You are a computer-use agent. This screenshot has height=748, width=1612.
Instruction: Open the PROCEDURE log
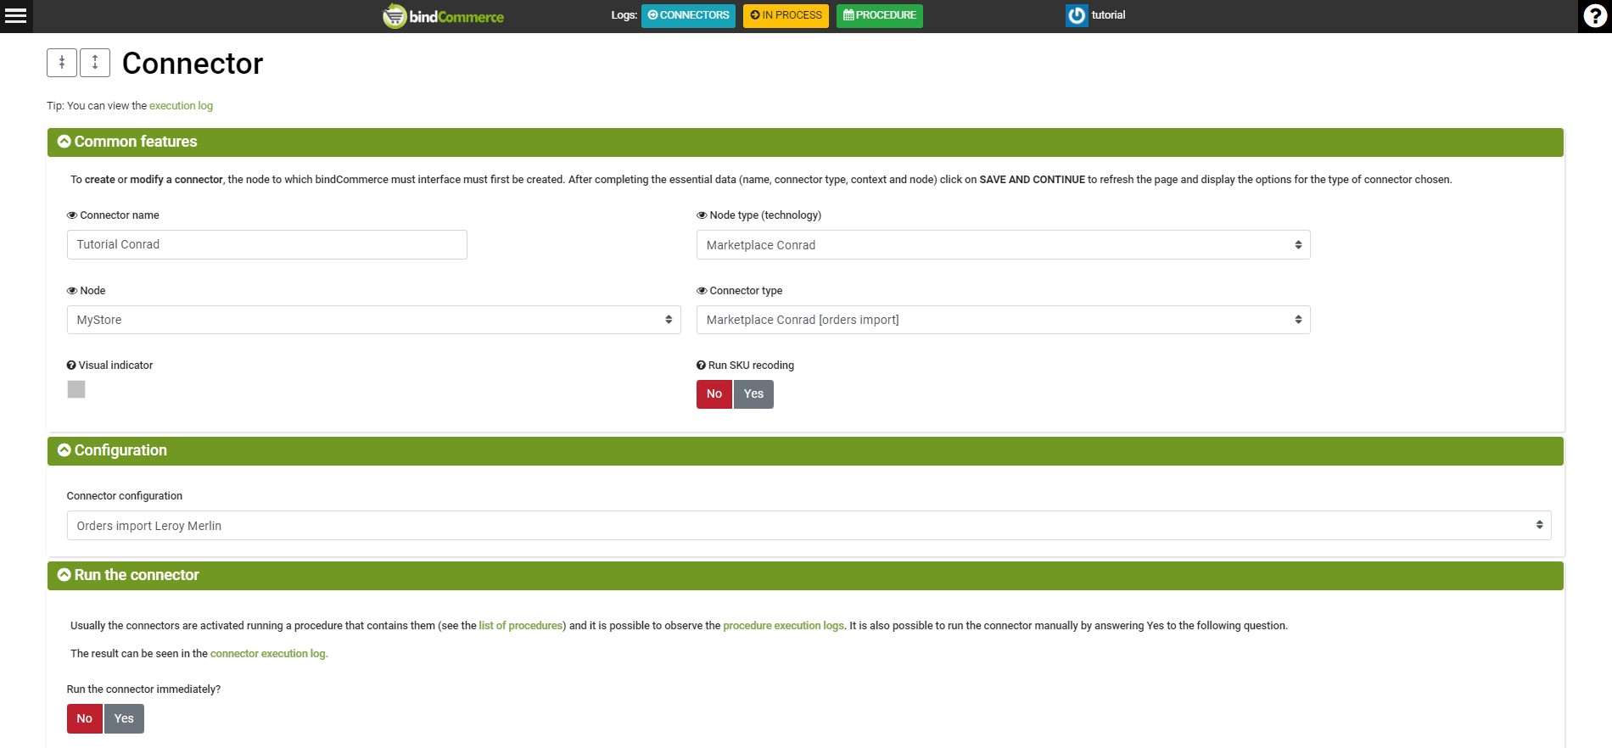click(879, 15)
